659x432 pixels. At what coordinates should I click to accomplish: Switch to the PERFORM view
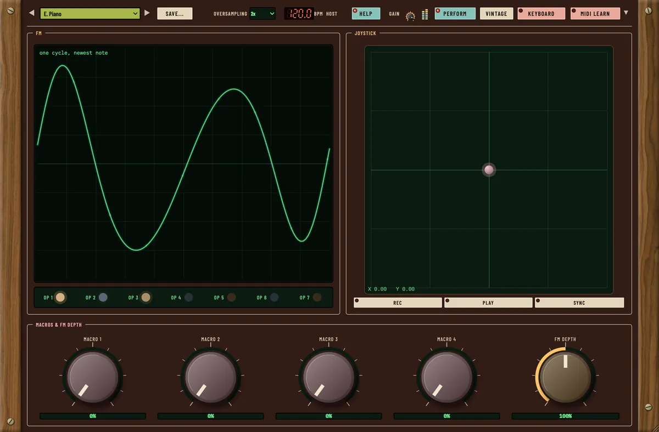coord(455,14)
